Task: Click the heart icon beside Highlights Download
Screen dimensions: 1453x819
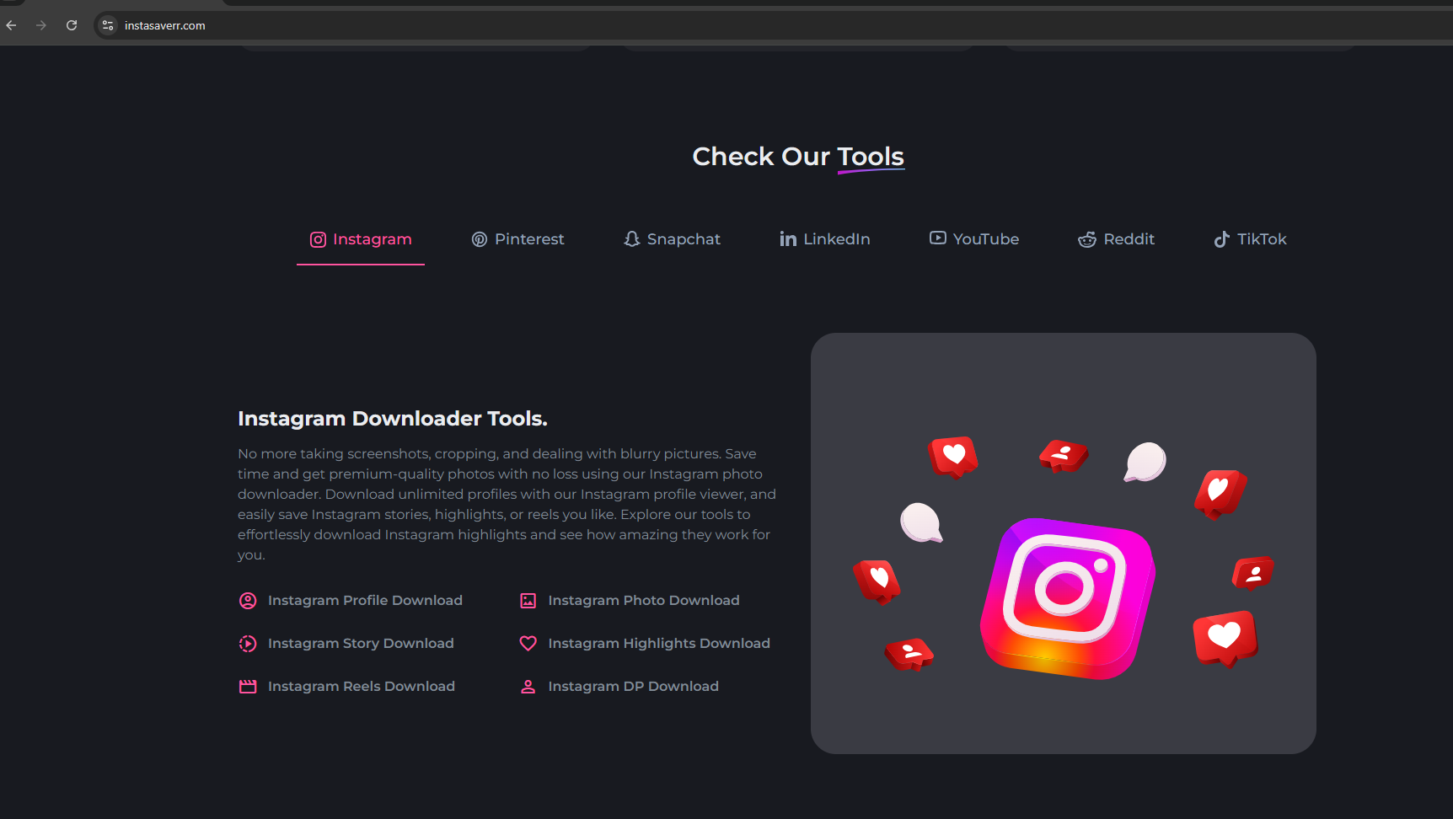Action: (528, 644)
